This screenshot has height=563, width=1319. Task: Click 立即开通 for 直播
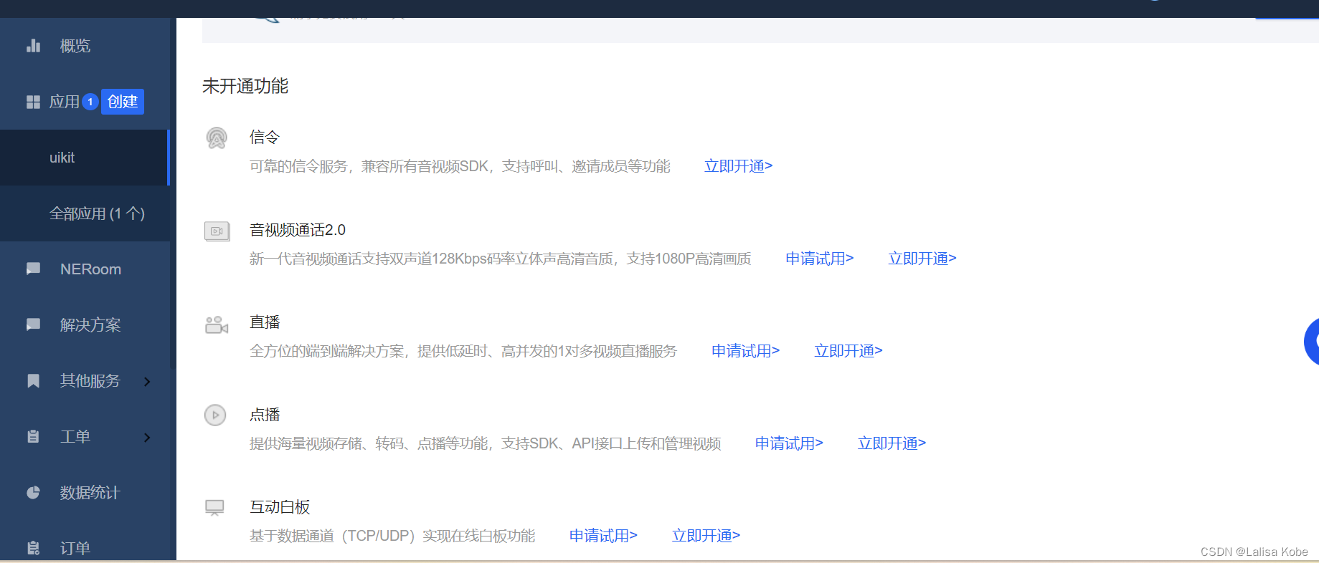coord(848,351)
